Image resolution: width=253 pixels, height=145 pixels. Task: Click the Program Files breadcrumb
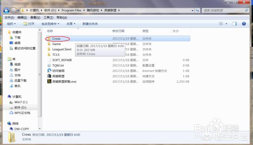(x=71, y=10)
